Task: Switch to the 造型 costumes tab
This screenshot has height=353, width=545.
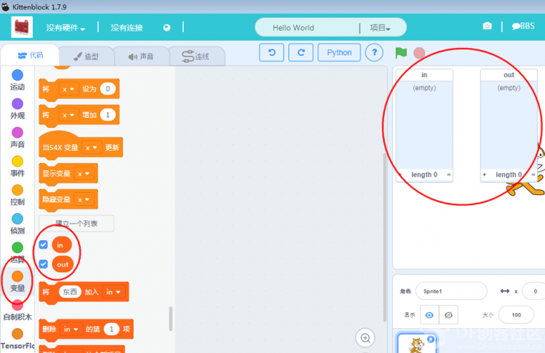Action: point(86,56)
